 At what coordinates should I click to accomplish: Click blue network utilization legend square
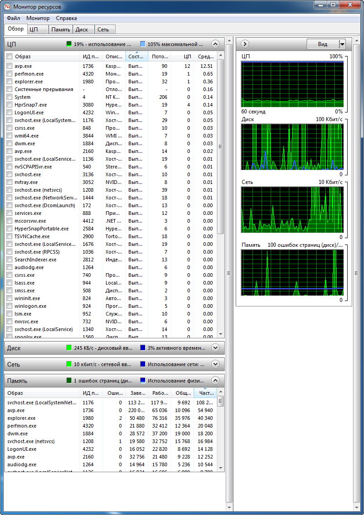tap(143, 364)
